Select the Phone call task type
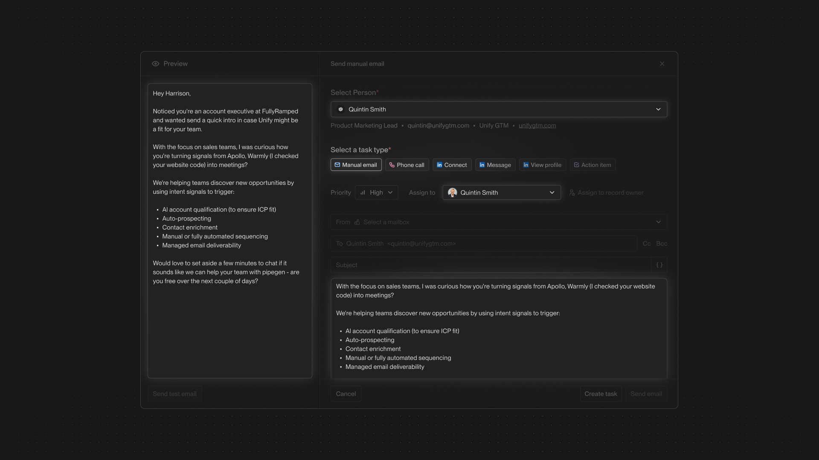Image resolution: width=819 pixels, height=460 pixels. [407, 165]
